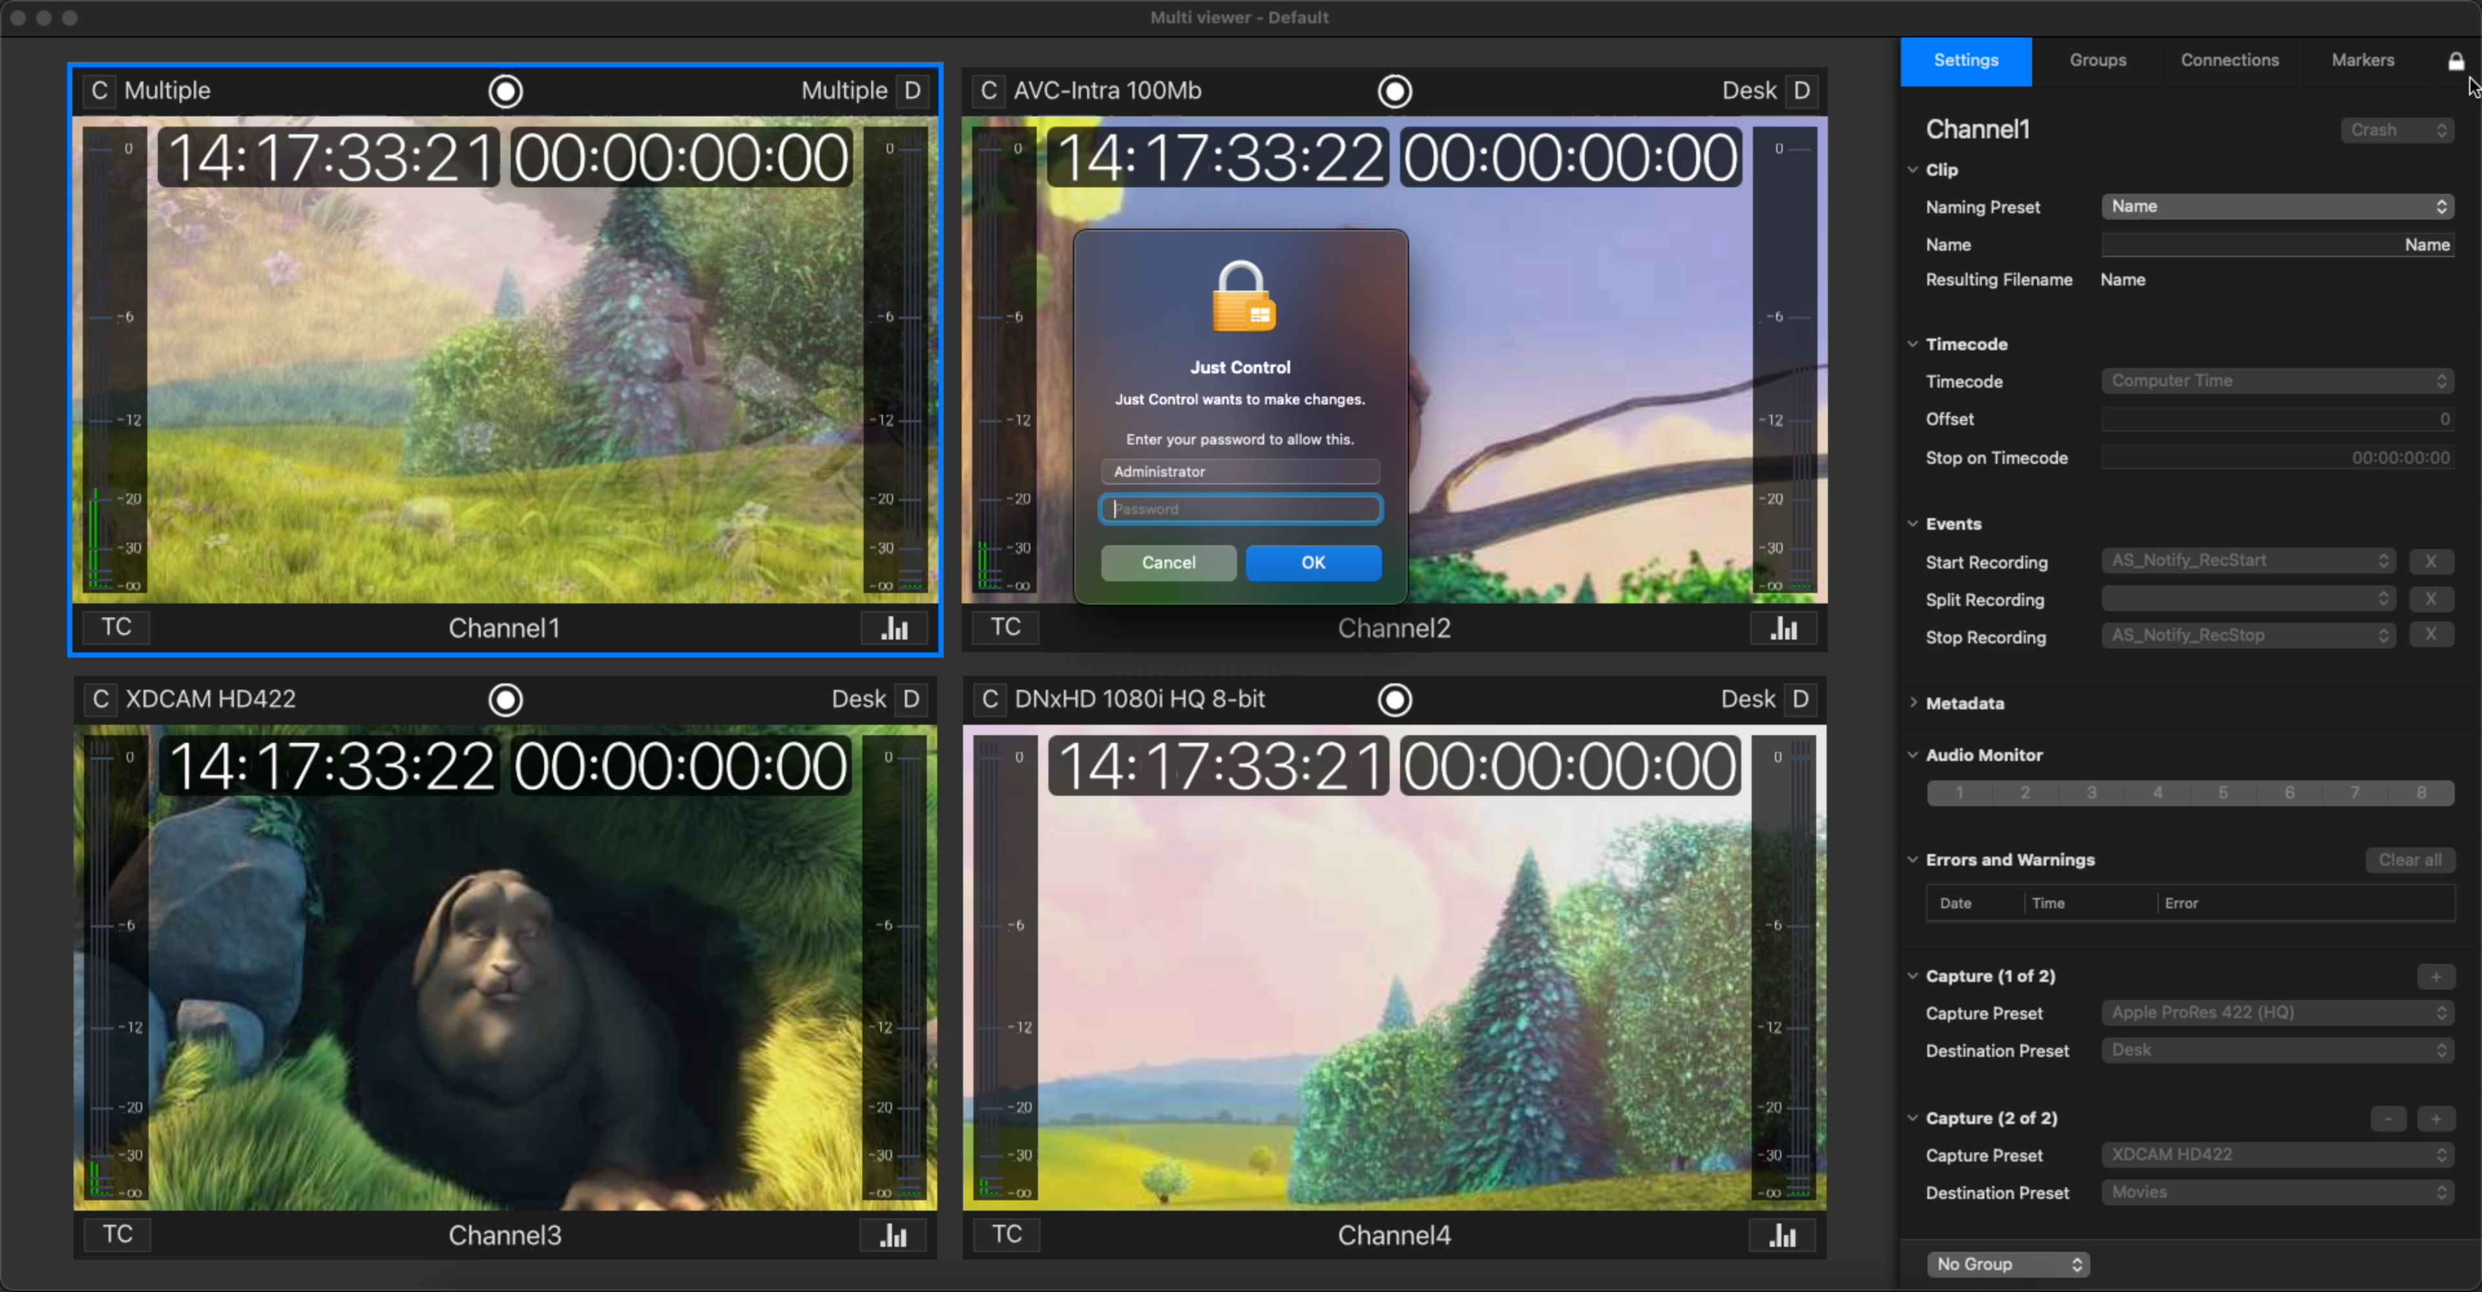
Task: Switch to the Groups tab
Action: pos(2097,61)
